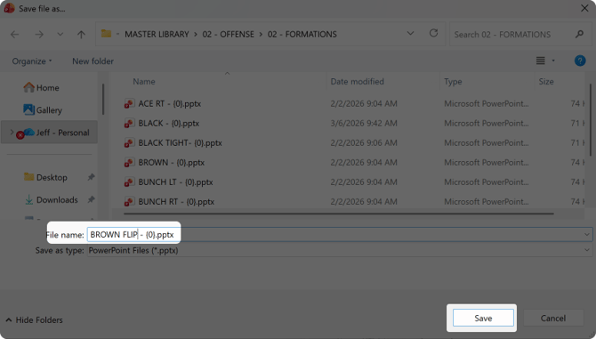This screenshot has height=339, width=596.
Task: Select the ACE RT PowerPoint file icon
Action: (x=129, y=103)
